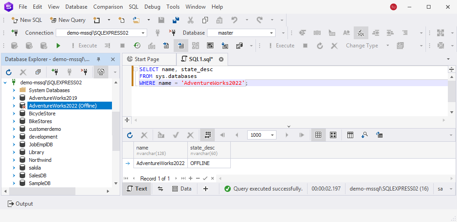The height and width of the screenshot is (222, 457).
Task: Switch results to card view
Action: click(333, 135)
